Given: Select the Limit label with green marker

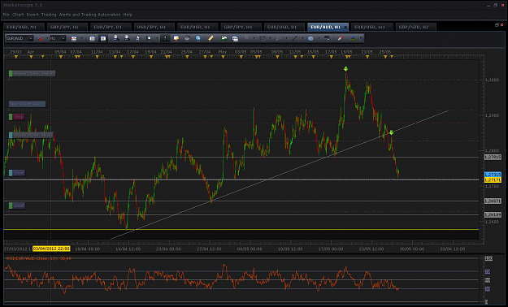Looking at the screenshot, I should (x=17, y=205).
